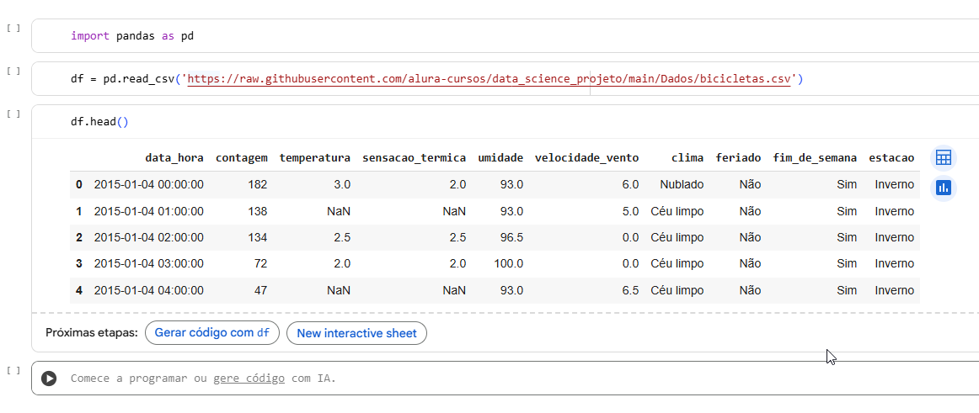Click contagem value 182

pyautogui.click(x=257, y=184)
